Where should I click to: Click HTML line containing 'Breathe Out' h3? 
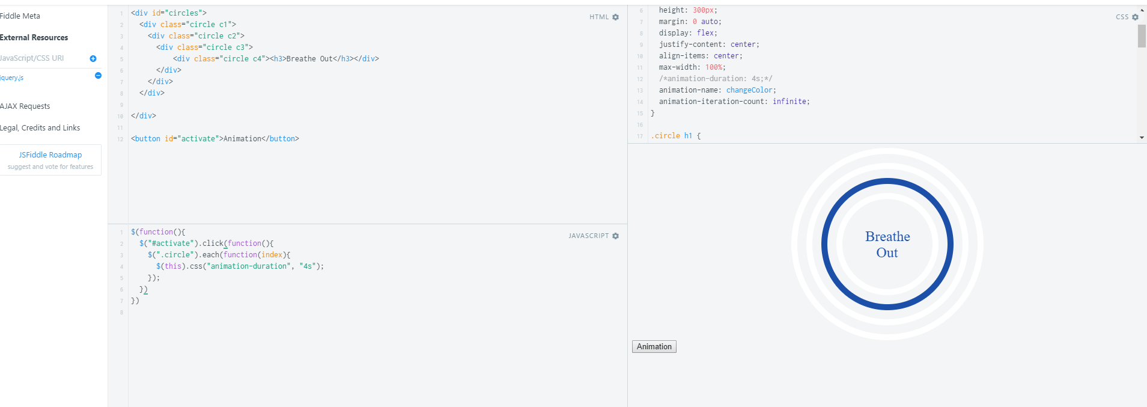(x=276, y=59)
